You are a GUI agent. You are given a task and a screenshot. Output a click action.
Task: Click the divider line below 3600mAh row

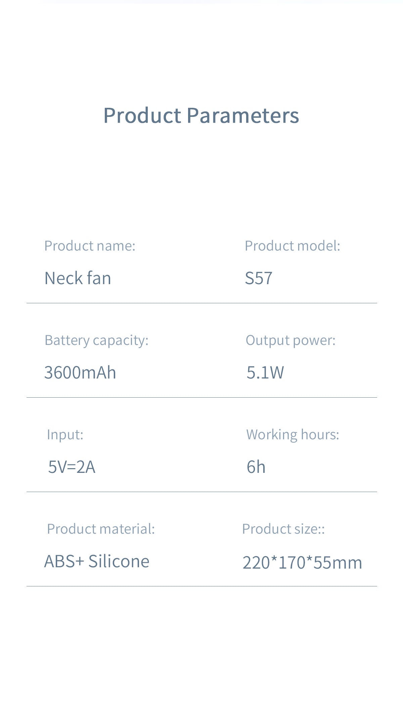tap(201, 398)
